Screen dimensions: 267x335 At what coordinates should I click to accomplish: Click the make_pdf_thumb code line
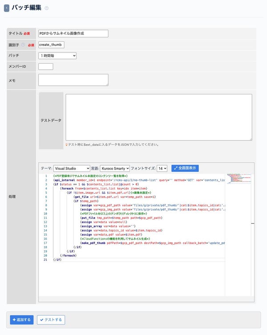(153, 243)
